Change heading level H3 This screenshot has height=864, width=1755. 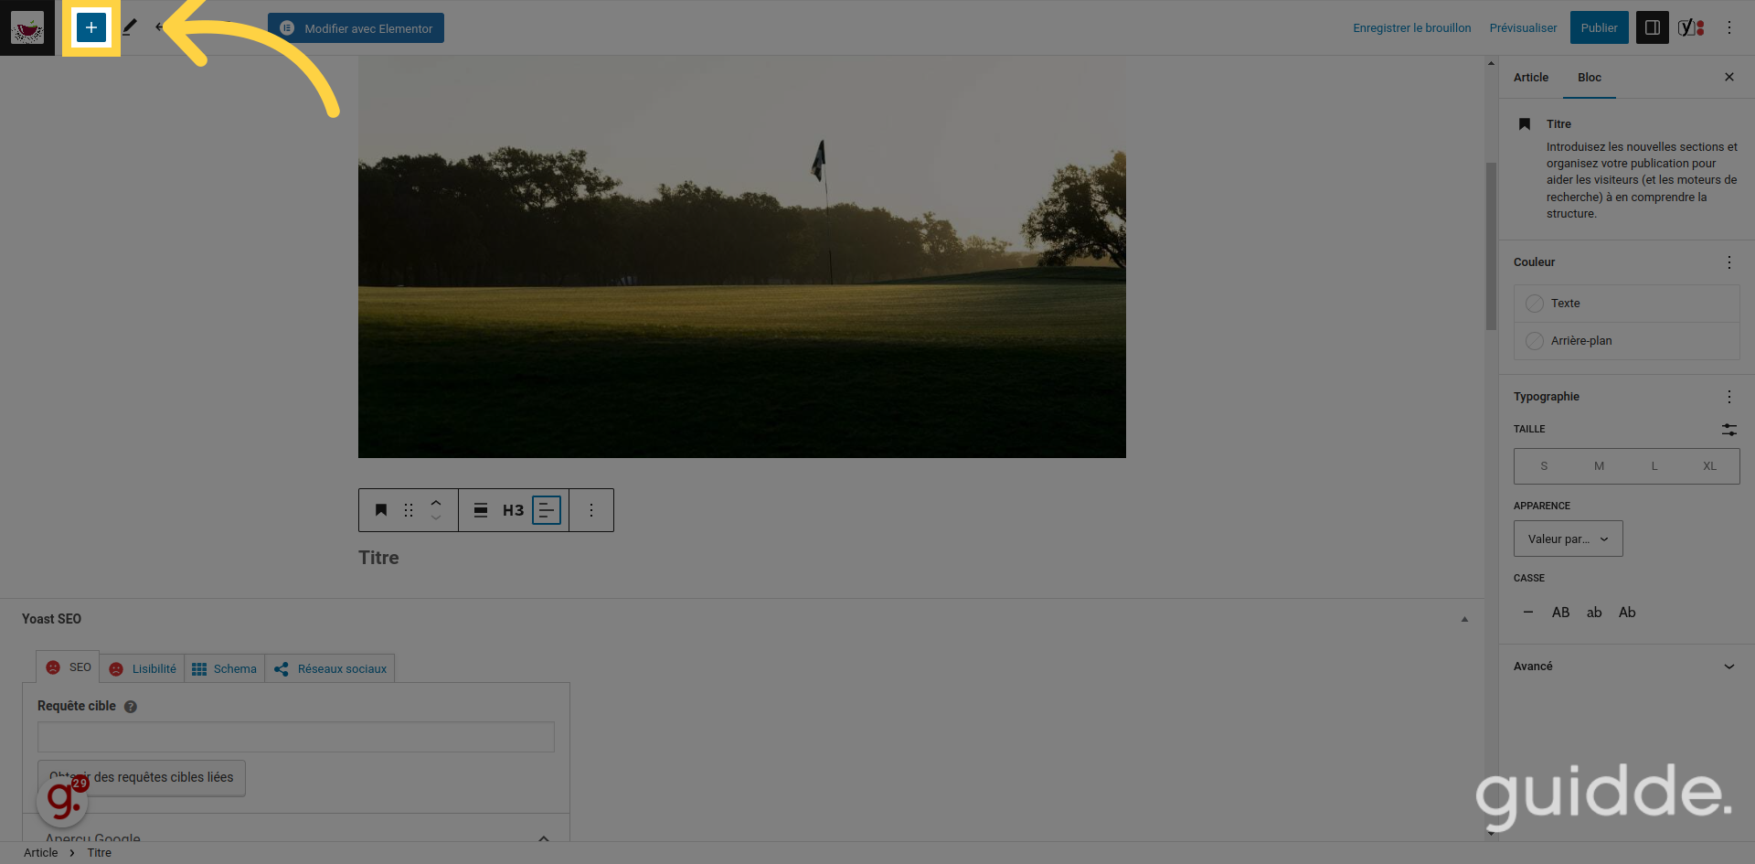[513, 510]
